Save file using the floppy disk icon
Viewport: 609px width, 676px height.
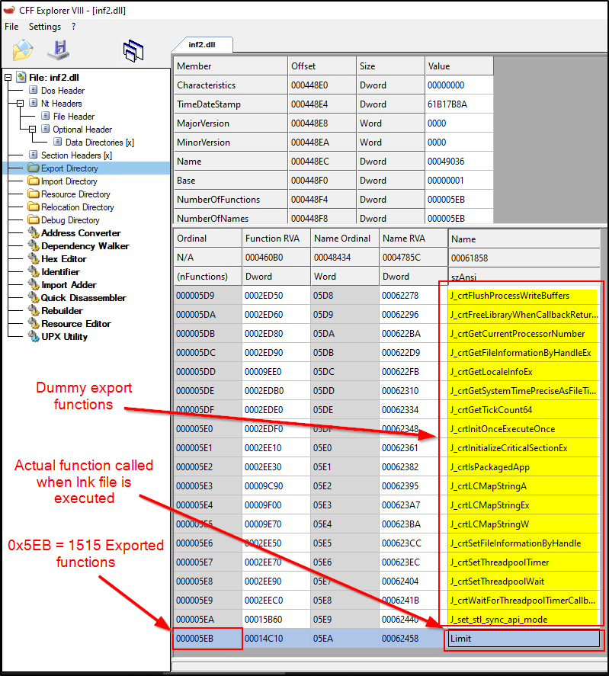[59, 50]
